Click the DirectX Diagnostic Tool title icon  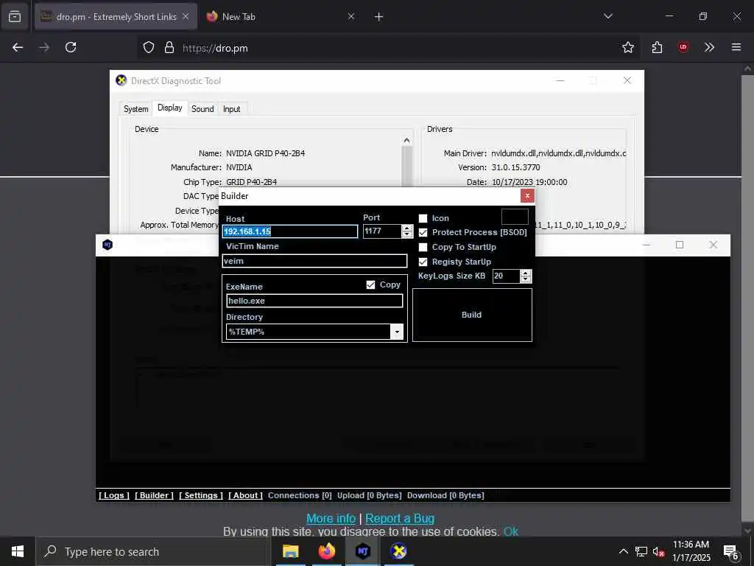click(121, 80)
